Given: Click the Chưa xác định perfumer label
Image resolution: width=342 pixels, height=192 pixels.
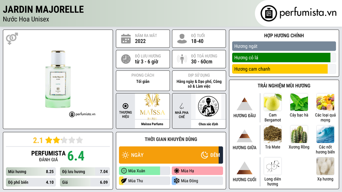Looking at the screenshot, I should [208, 124].
